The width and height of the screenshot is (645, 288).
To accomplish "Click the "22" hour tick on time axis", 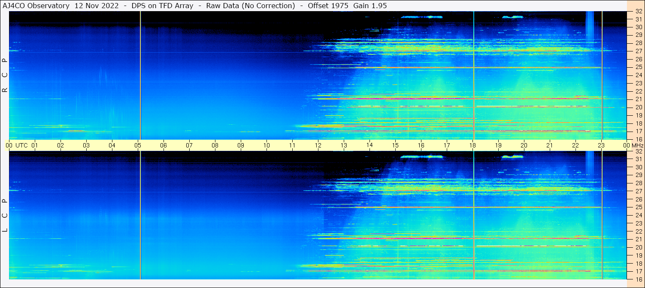I will point(575,145).
